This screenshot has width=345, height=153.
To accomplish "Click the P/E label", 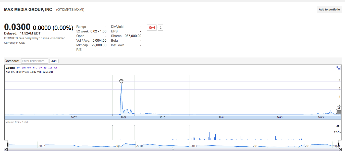I will click(79, 50).
